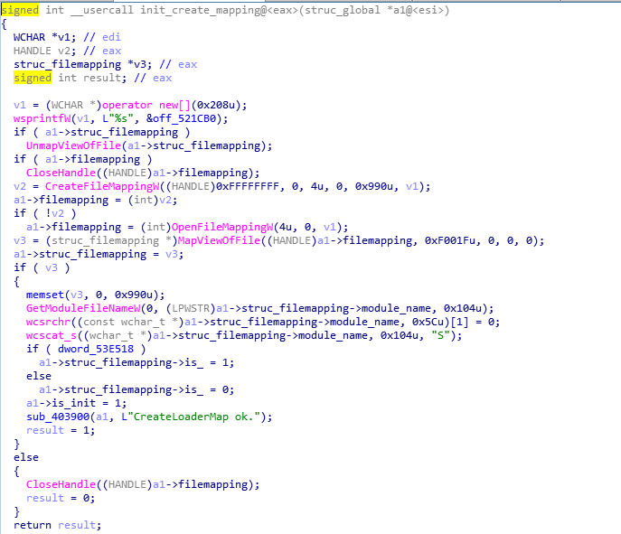The height and width of the screenshot is (534, 621).
Task: Click the memset function call
Action: [x=45, y=295]
